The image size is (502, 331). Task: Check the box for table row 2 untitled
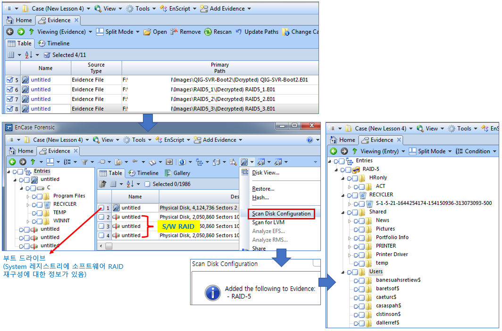coord(101,217)
